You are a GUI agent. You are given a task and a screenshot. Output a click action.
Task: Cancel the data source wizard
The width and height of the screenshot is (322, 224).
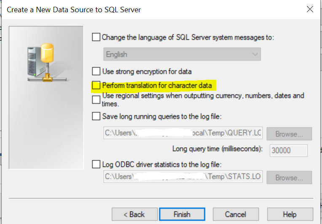(236, 214)
